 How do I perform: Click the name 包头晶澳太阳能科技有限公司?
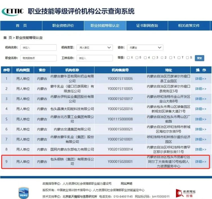pos(72,109)
